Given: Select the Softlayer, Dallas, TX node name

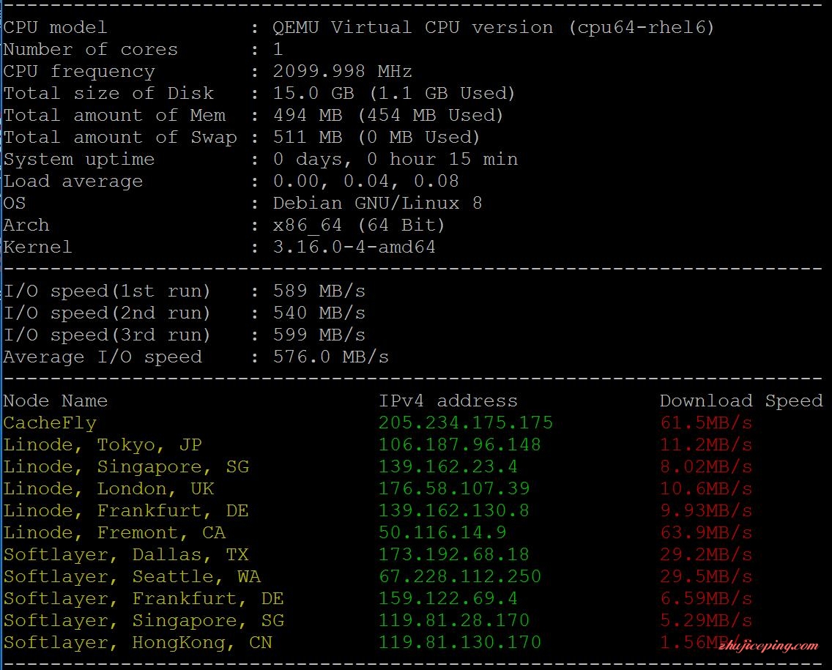Looking at the screenshot, I should pos(126,555).
